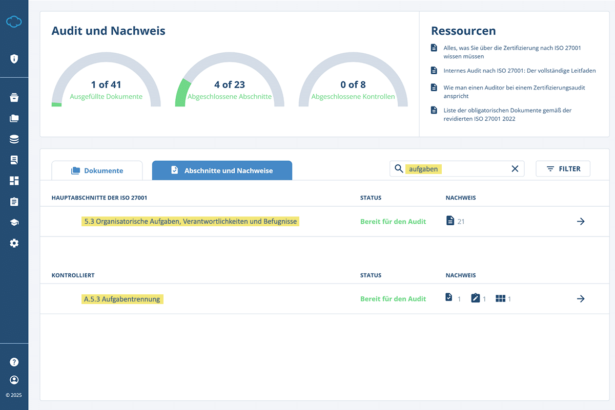
Task: Open the clipboard icon in sidebar
Action: pos(14,202)
